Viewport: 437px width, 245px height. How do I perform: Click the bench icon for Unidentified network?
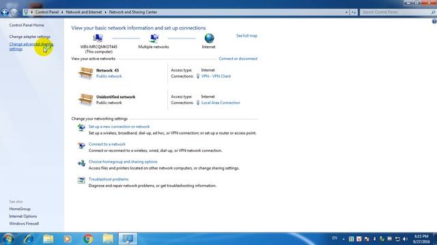point(85,99)
